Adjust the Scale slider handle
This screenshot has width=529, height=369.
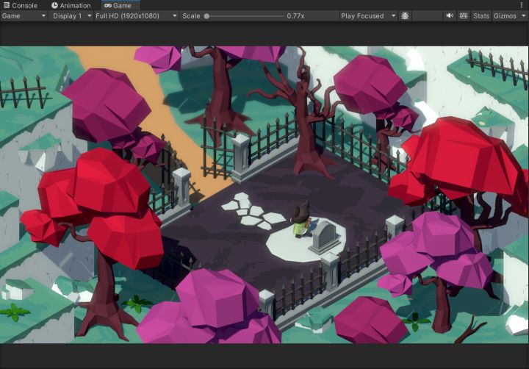[x=206, y=16]
